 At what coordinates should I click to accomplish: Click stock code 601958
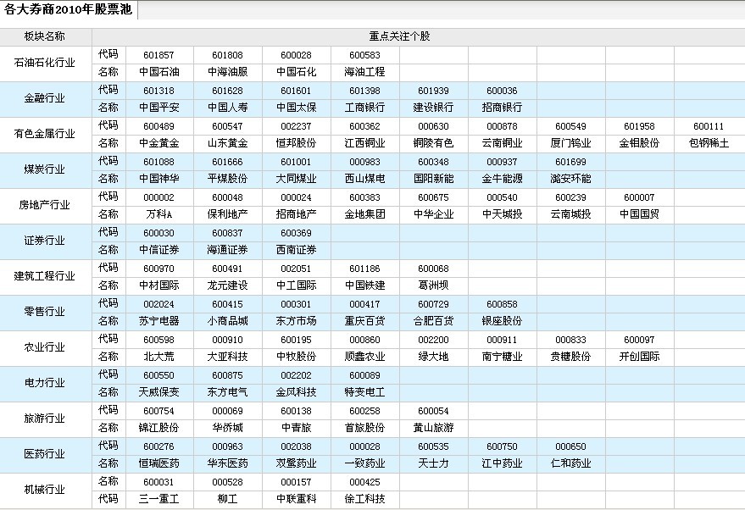(639, 126)
